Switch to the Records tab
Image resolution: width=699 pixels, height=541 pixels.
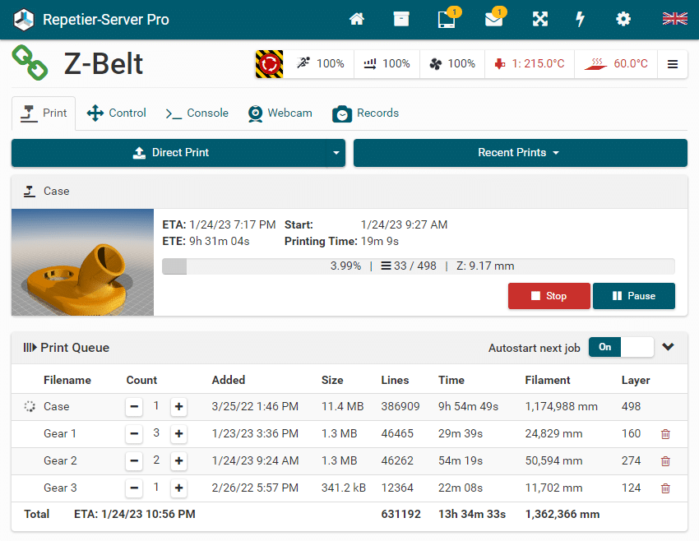pos(366,113)
